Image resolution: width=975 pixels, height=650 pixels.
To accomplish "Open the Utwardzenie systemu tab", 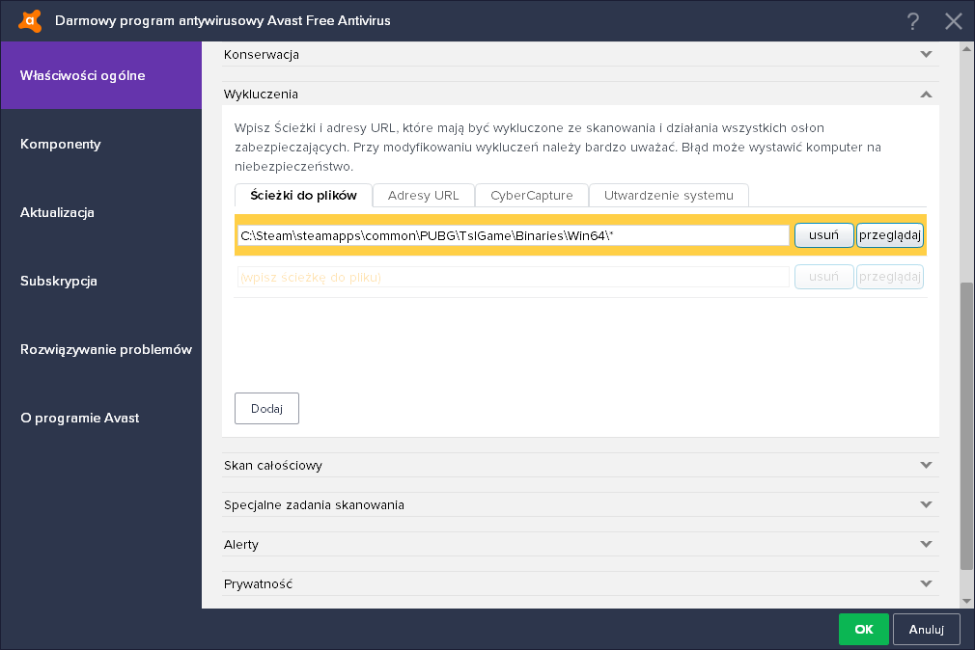I will [x=668, y=195].
